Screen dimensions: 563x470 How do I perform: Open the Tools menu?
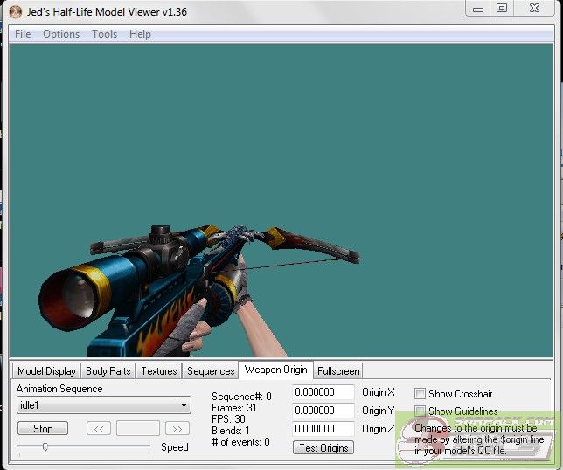click(105, 34)
